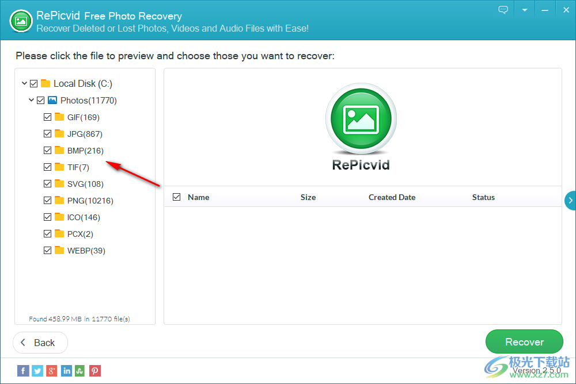Screen dimensions: 576x384
Task: Collapse the Local Disk (C:) tree node
Action: coord(24,83)
